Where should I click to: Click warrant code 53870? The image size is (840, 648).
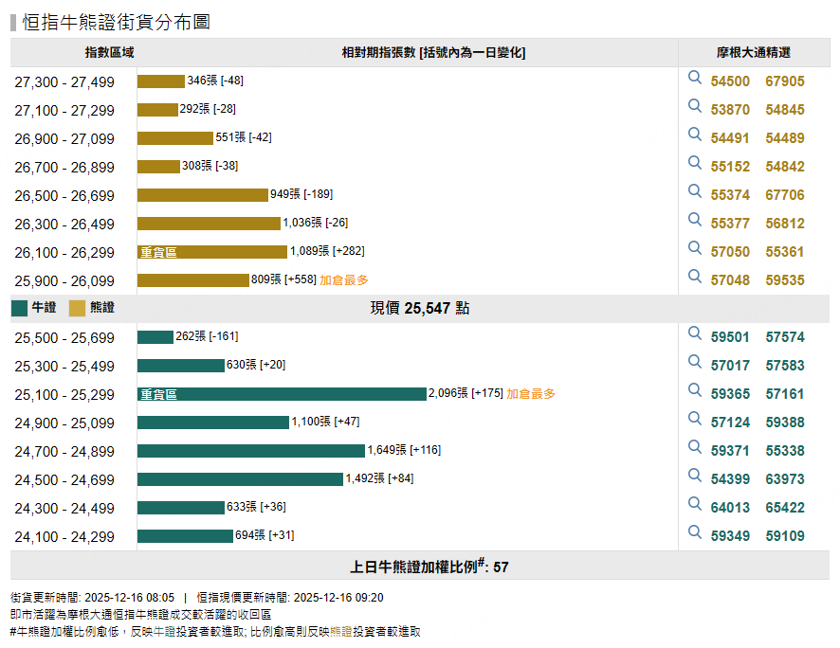730,110
